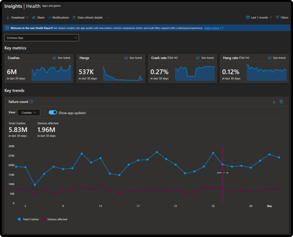Copy the Failure count chart
Viewport: 293px width, 237px height.
[281, 102]
